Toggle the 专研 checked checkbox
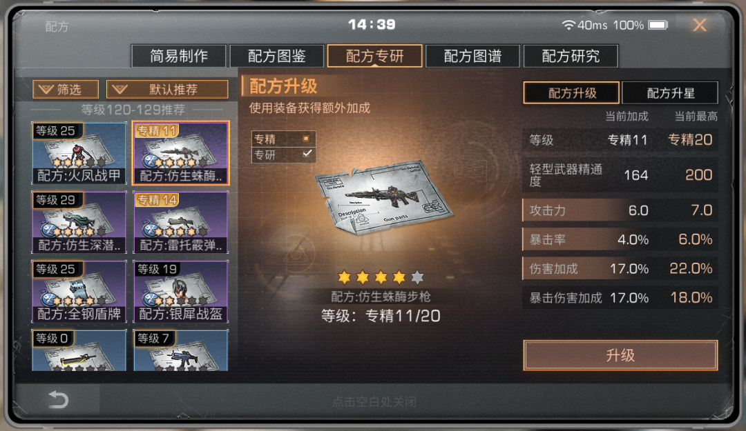The image size is (746, 431). pos(307,154)
